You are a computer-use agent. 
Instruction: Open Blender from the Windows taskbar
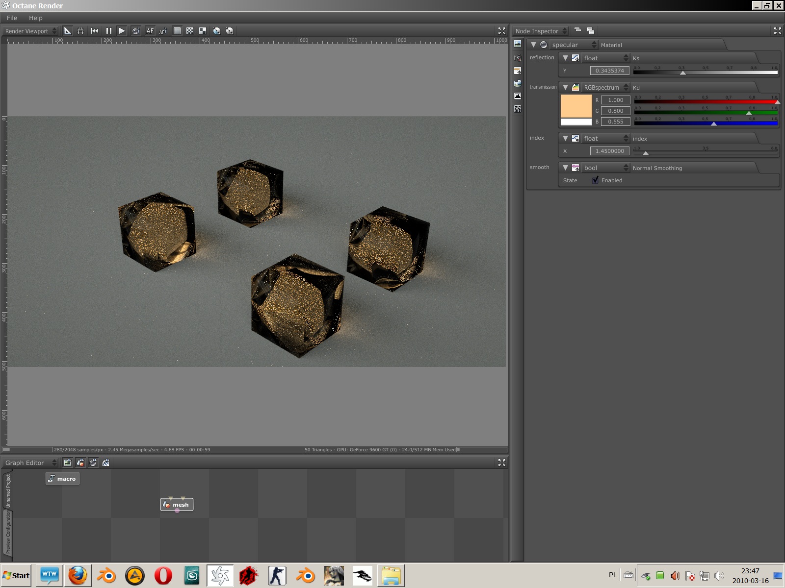coord(106,576)
